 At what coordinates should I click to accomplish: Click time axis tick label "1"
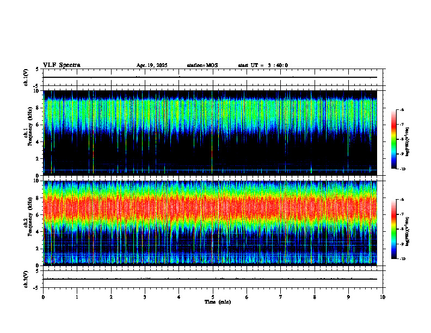point(77,297)
